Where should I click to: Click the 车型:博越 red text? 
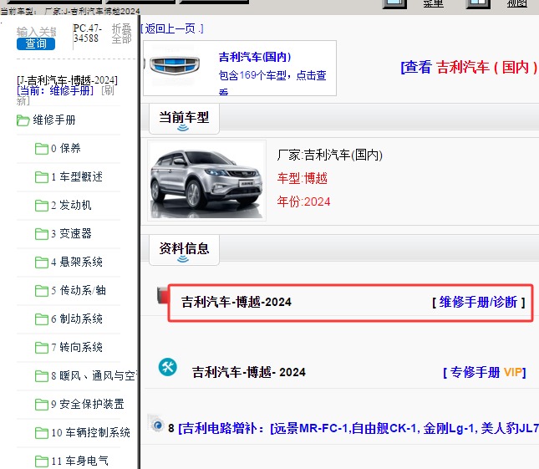pyautogui.click(x=303, y=178)
